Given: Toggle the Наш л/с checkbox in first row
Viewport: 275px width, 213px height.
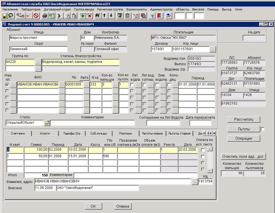Looking at the screenshot, I should point(7,85).
